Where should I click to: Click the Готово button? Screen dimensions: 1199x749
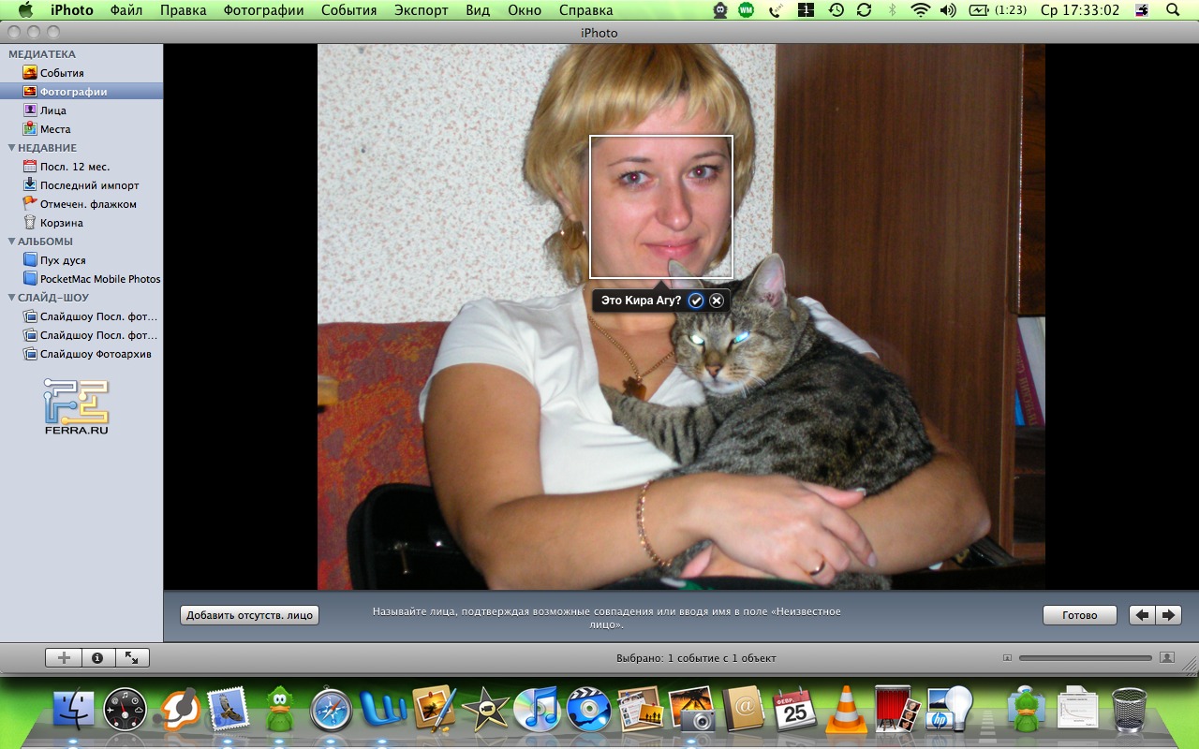pyautogui.click(x=1080, y=615)
